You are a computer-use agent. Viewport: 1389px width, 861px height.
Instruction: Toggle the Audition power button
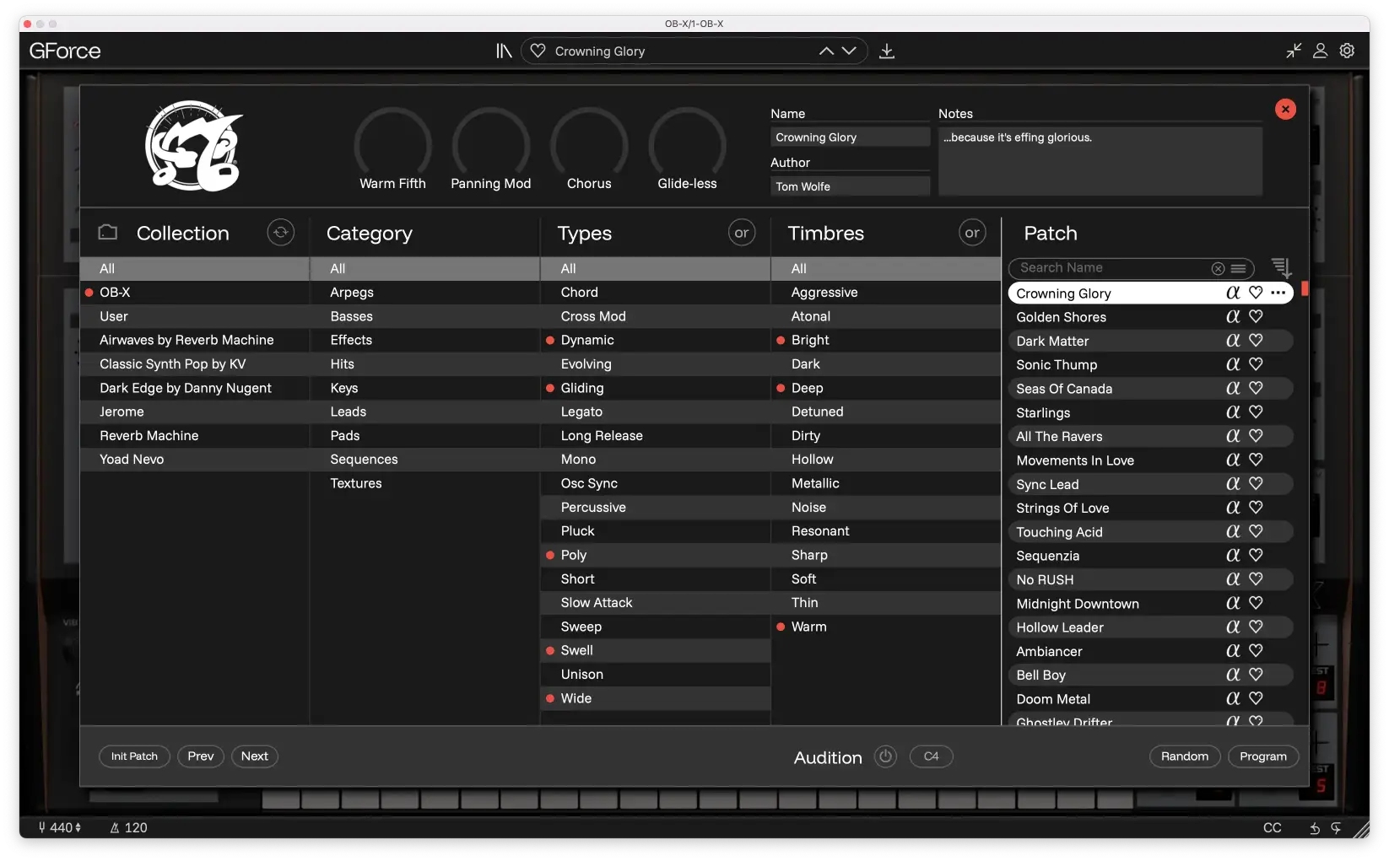[885, 756]
